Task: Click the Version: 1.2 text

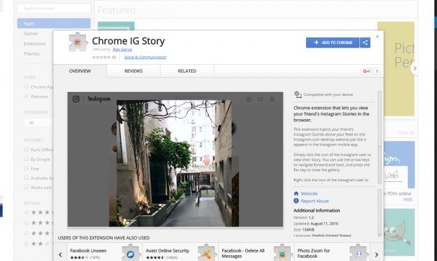Action: (304, 217)
